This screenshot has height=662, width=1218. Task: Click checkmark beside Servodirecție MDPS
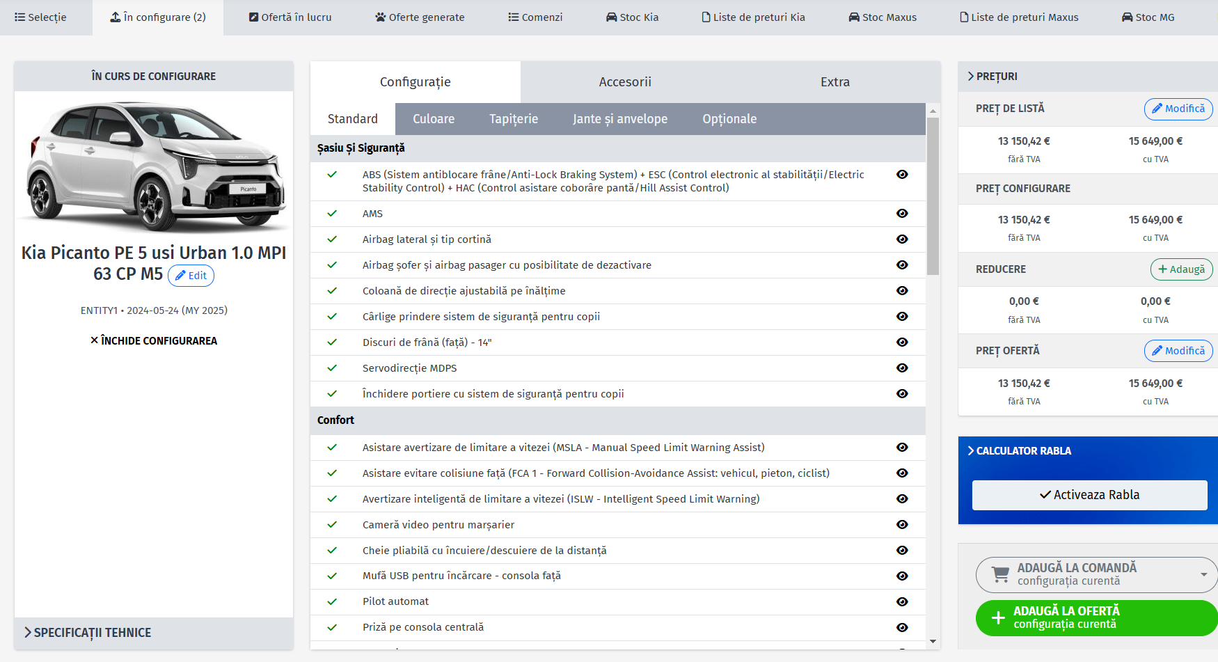pos(332,368)
